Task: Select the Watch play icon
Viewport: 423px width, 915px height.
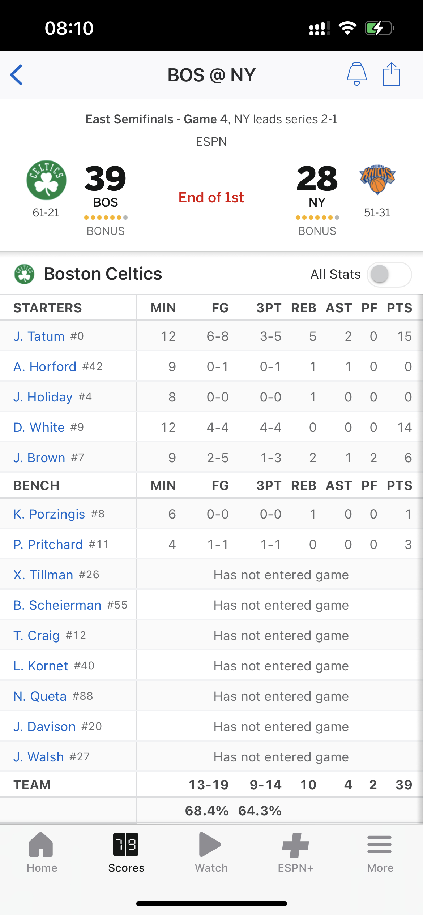Action: (210, 845)
